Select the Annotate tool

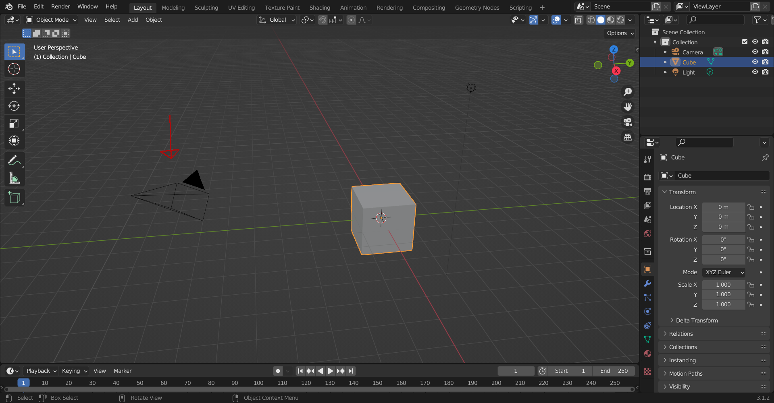(15, 160)
